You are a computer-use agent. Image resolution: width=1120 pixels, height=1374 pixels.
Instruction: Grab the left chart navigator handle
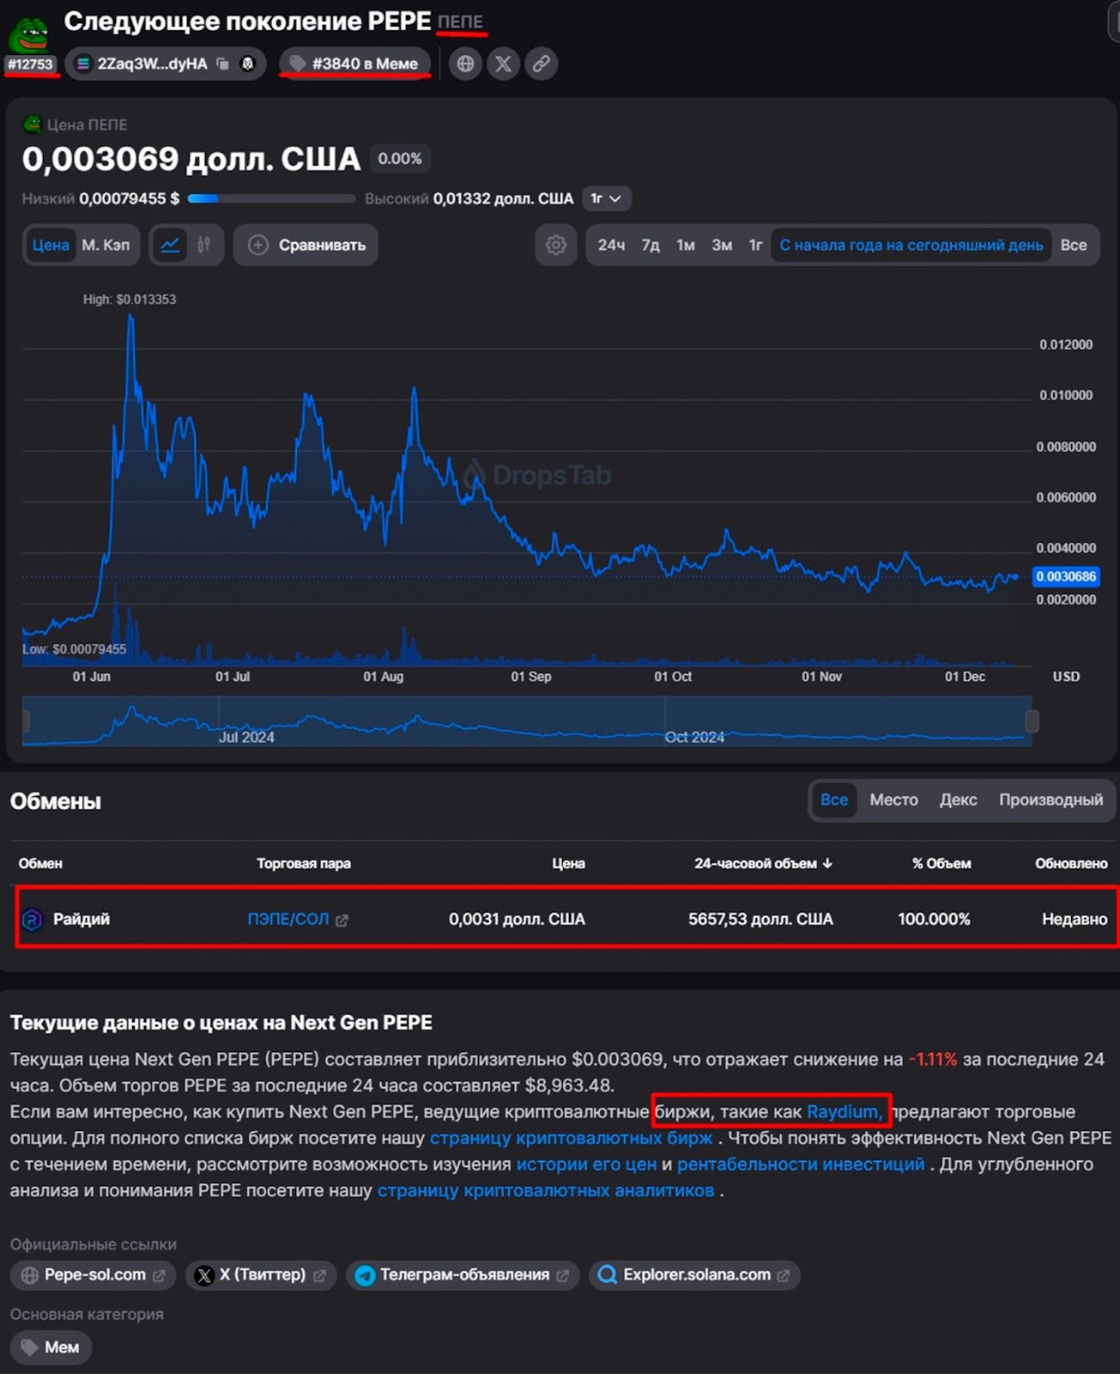click(26, 721)
